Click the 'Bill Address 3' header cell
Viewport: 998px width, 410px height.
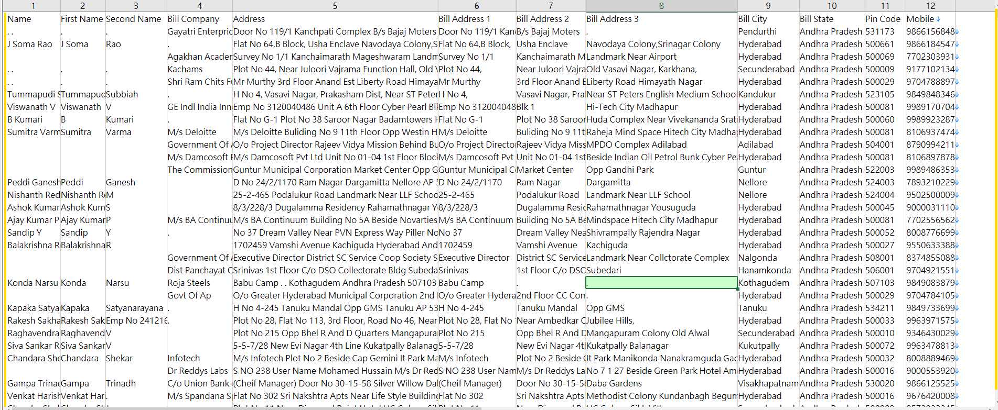(661, 19)
